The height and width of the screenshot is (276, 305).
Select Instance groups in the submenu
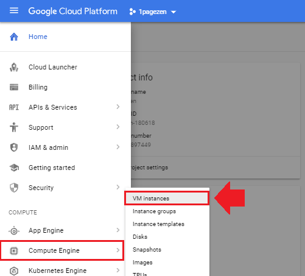[167, 211]
